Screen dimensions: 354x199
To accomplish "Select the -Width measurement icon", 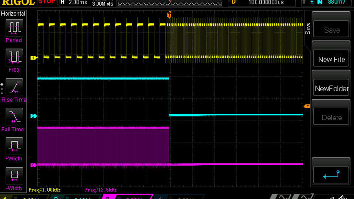I will click(14, 176).
